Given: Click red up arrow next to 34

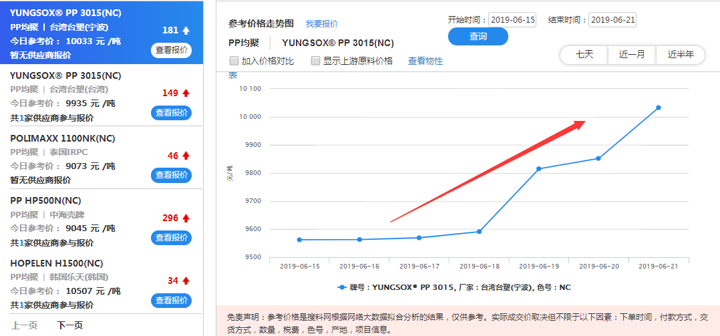Looking at the screenshot, I should coord(186,281).
